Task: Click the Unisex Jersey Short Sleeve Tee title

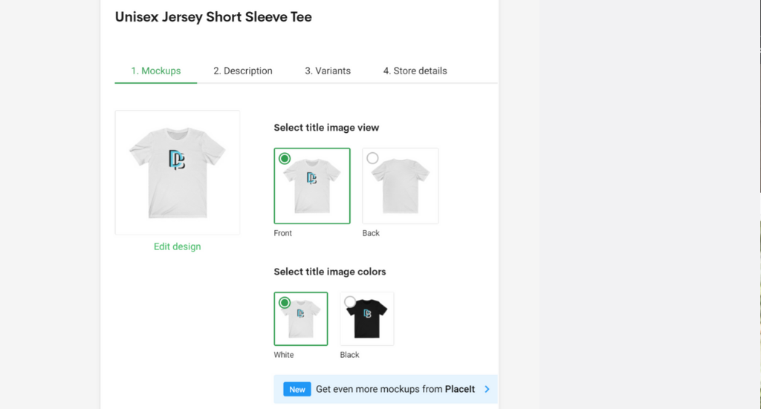Action: click(x=213, y=17)
